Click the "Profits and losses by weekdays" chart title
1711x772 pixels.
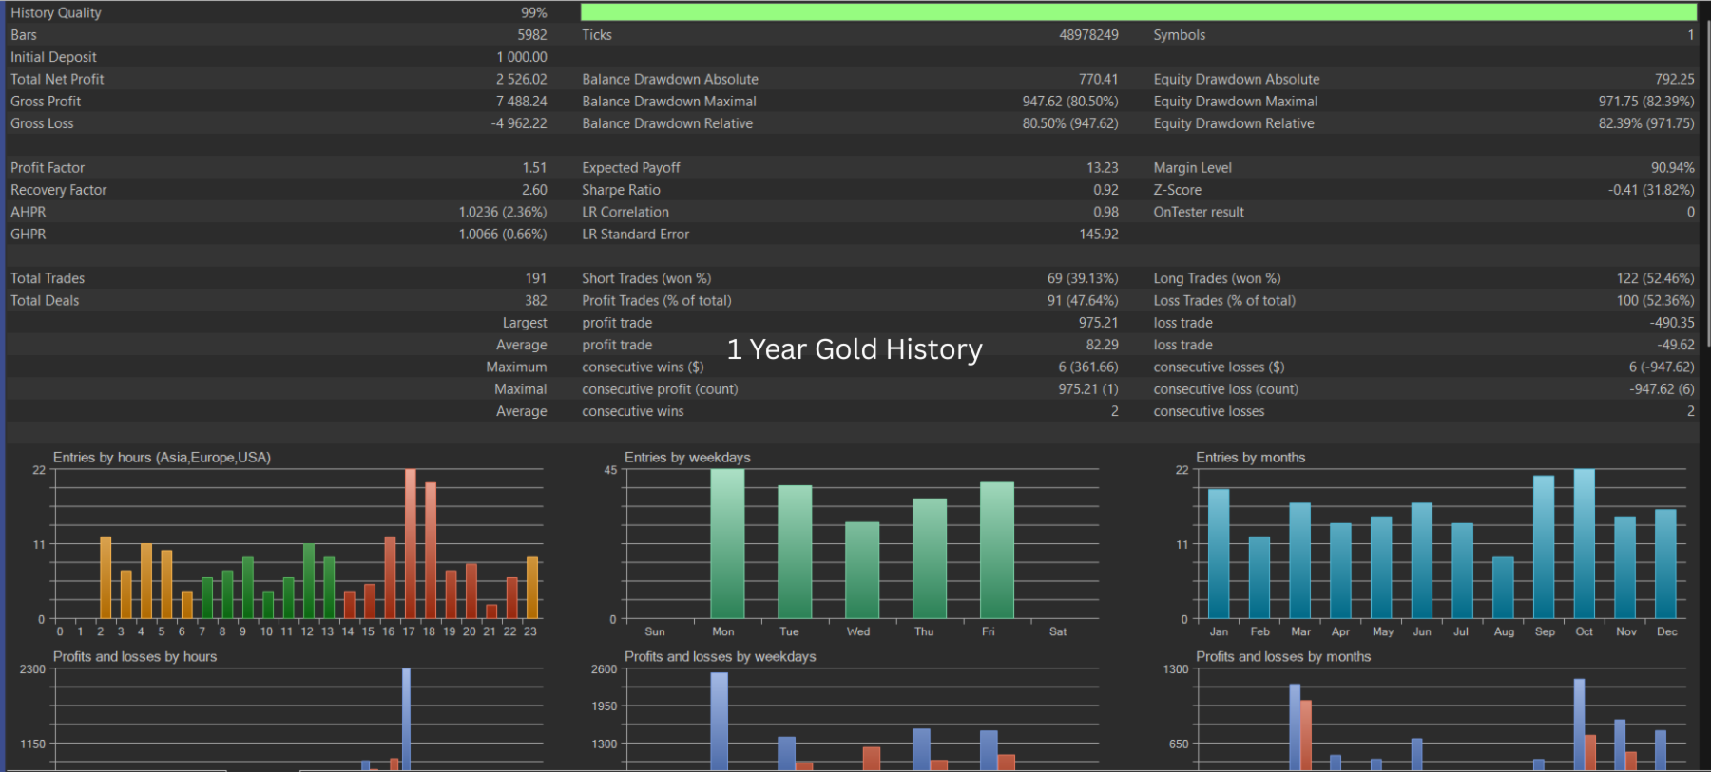tap(720, 657)
